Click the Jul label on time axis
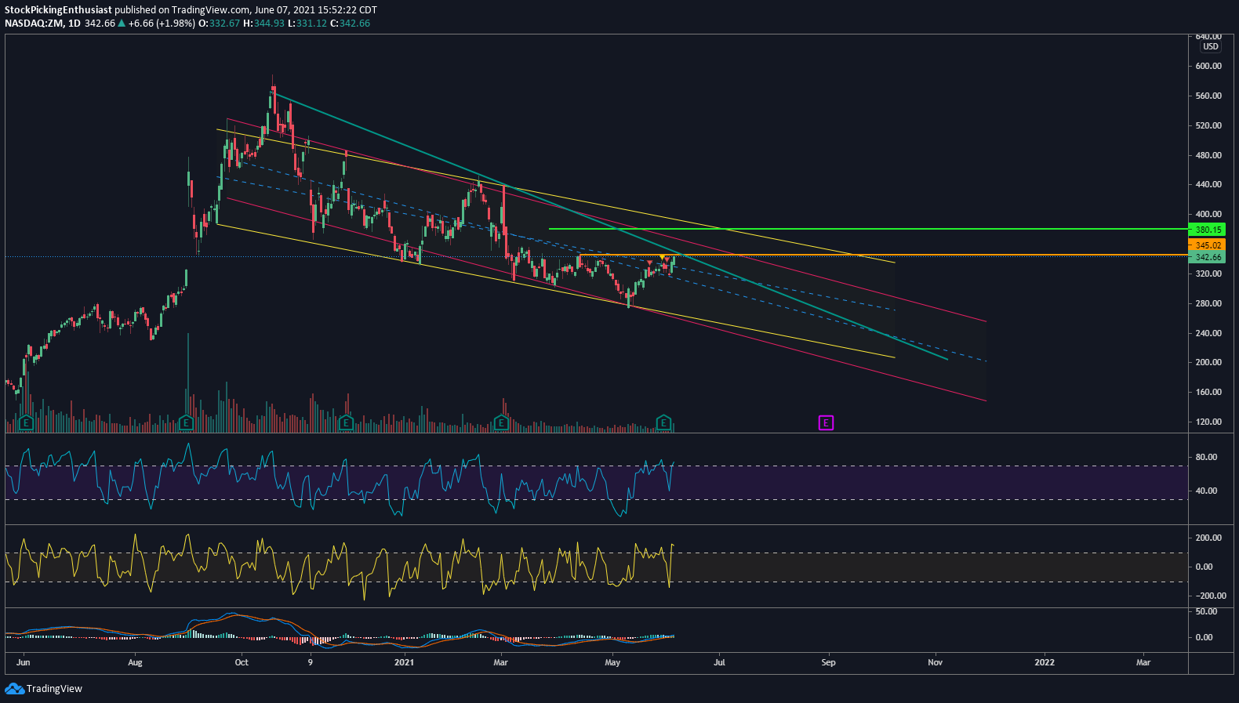Screen dimensions: 1239x703 (719, 662)
